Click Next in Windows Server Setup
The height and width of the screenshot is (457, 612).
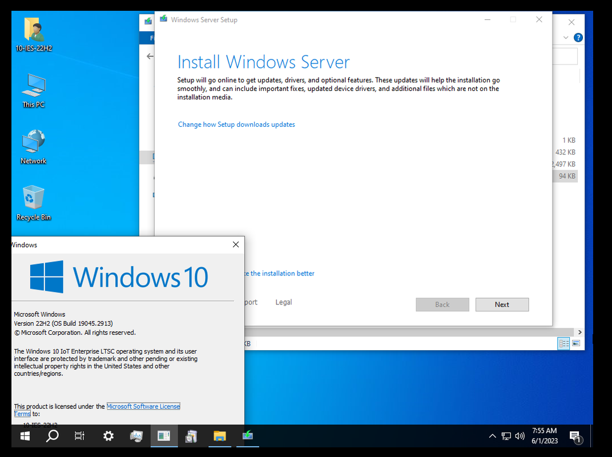(x=502, y=304)
